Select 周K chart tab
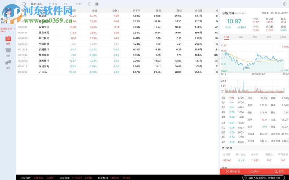This screenshot has width=289, height=180. pyautogui.click(x=255, y=37)
